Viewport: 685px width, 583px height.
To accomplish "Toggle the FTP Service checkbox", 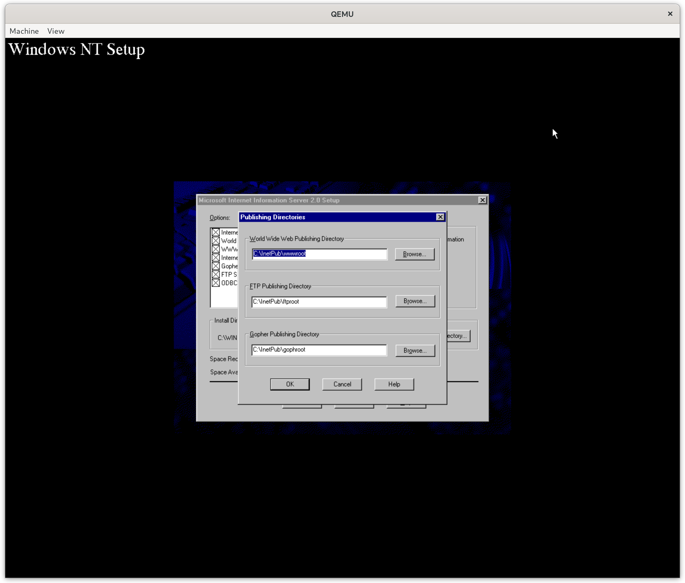I will 216,274.
